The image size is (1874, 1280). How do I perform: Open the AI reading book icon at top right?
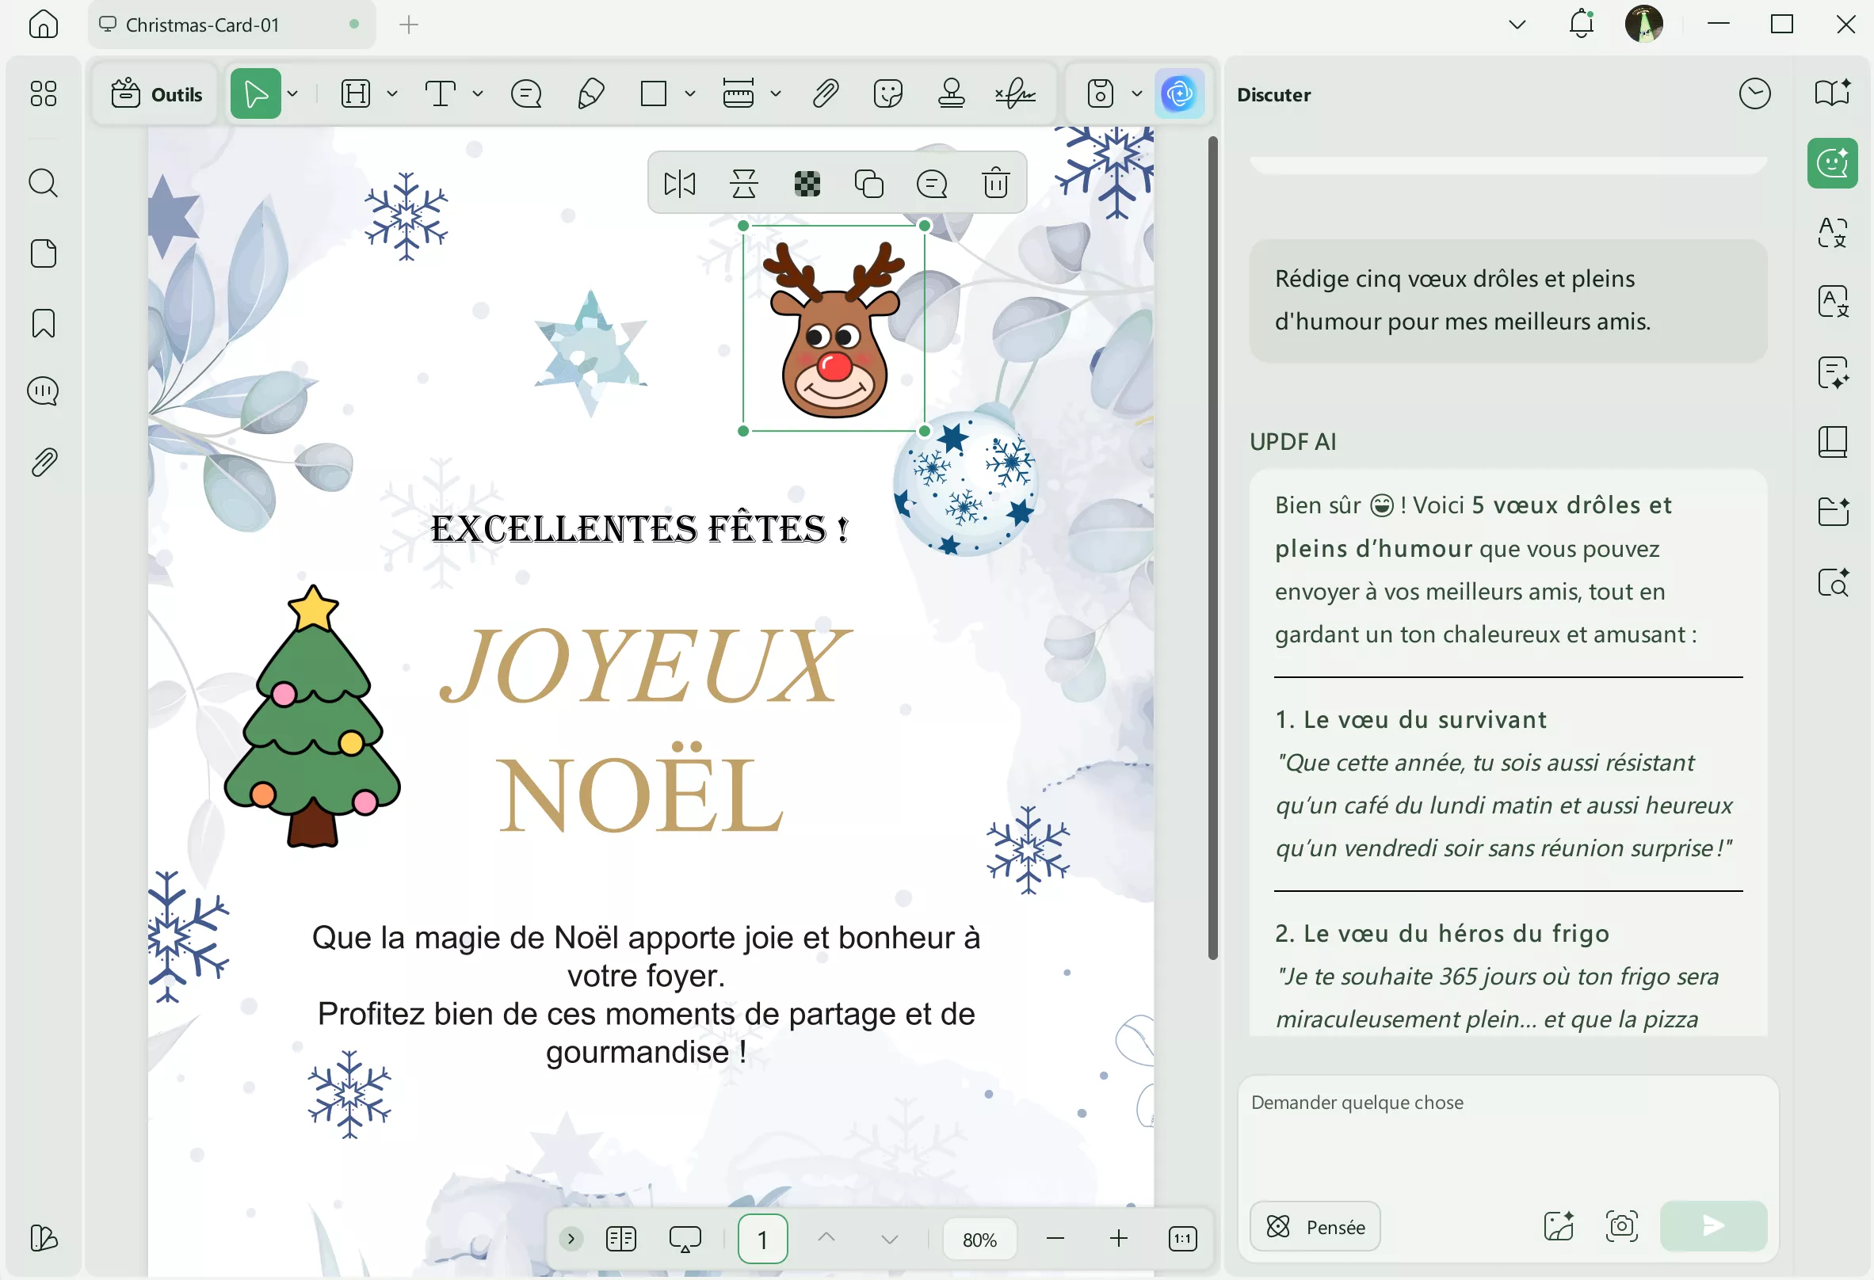coord(1832,92)
